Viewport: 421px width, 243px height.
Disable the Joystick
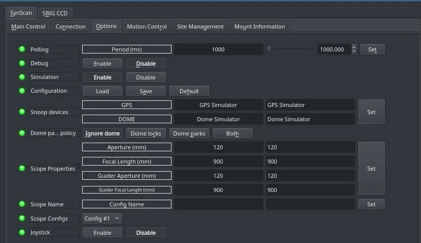pyautogui.click(x=146, y=232)
